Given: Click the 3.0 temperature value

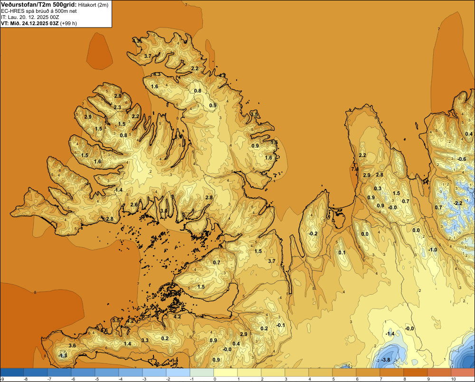Looking at the screenshot, I should tap(163, 211).
